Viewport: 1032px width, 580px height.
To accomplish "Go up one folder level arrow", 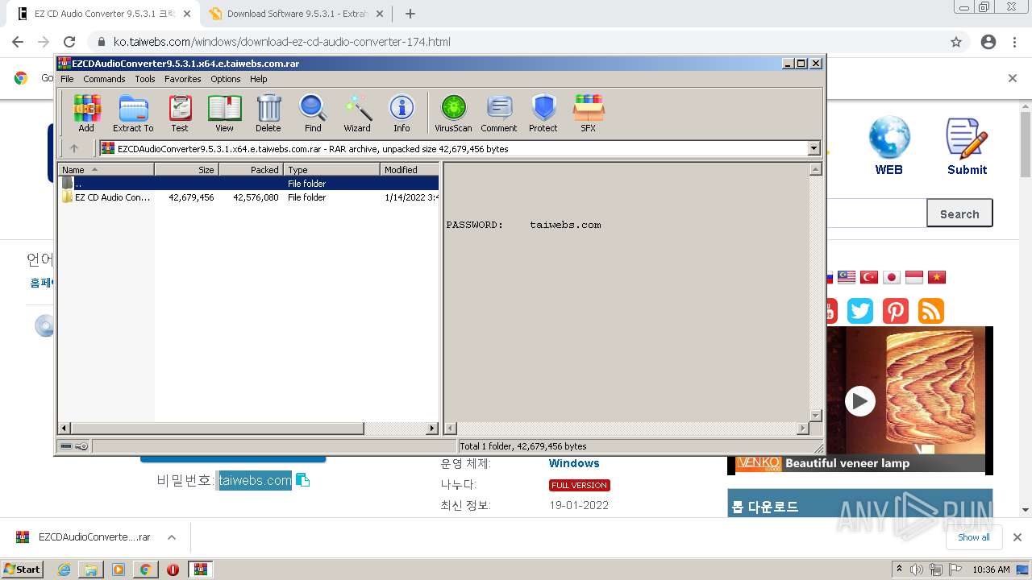I will [x=74, y=148].
